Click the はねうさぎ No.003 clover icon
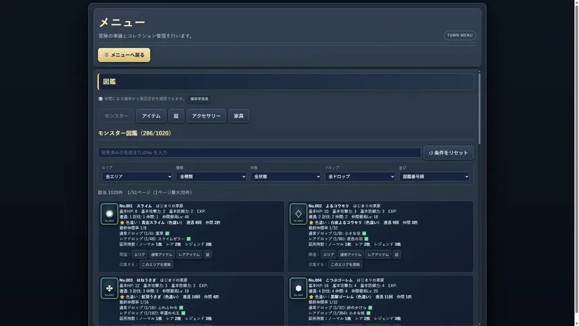The width and height of the screenshot is (579, 326). tap(109, 288)
